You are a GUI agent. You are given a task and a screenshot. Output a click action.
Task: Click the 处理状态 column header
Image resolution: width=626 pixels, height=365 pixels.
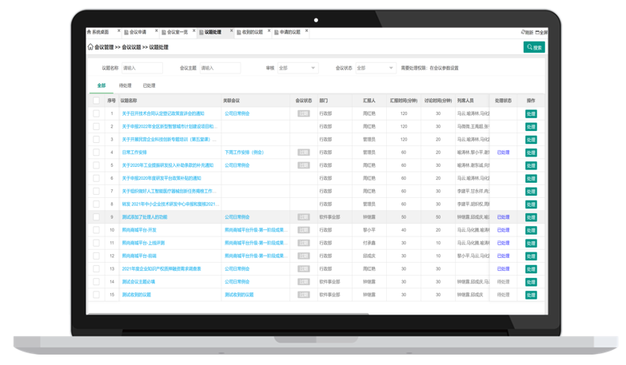(x=503, y=101)
